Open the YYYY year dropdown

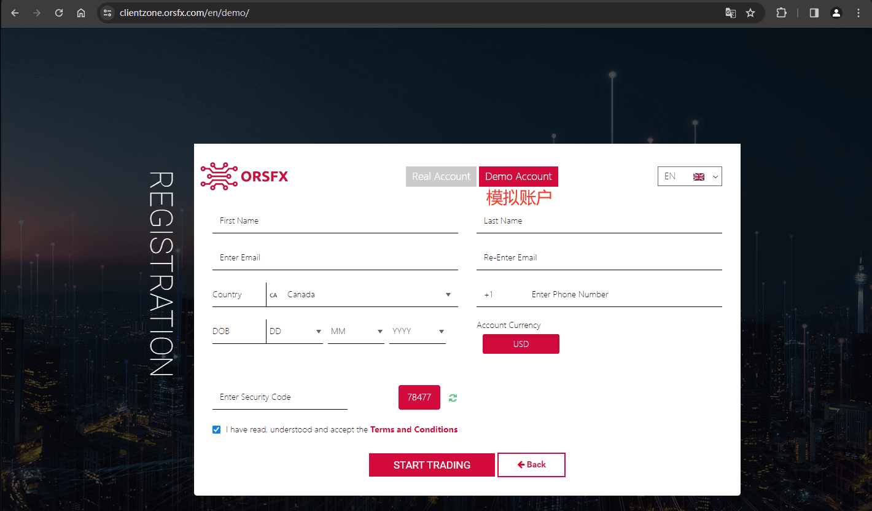click(418, 332)
